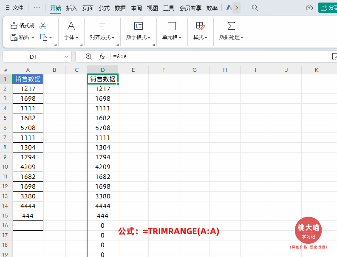337x257 pixels.
Task: Open the 审阅 tab
Action: click(x=136, y=8)
